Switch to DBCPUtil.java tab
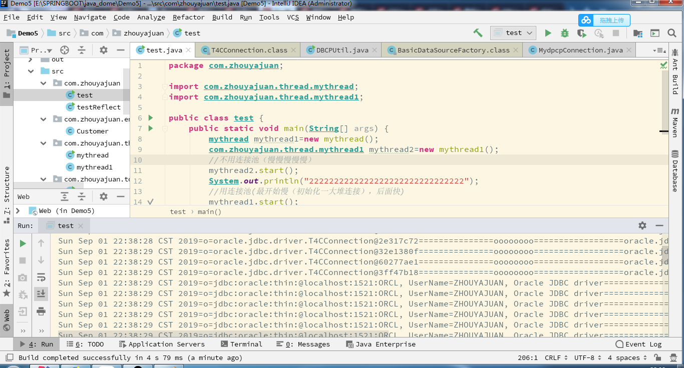The image size is (684, 368). click(x=340, y=50)
